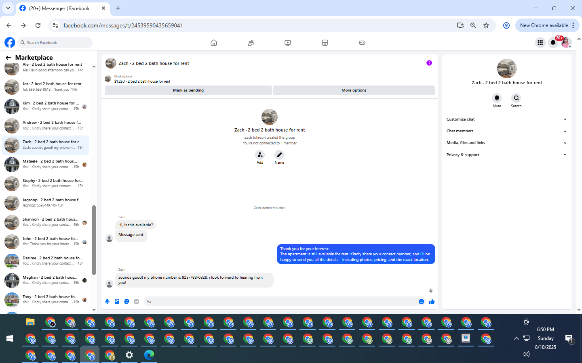
Task: Select the Messenger Facebook browser tab
Action: (63, 8)
